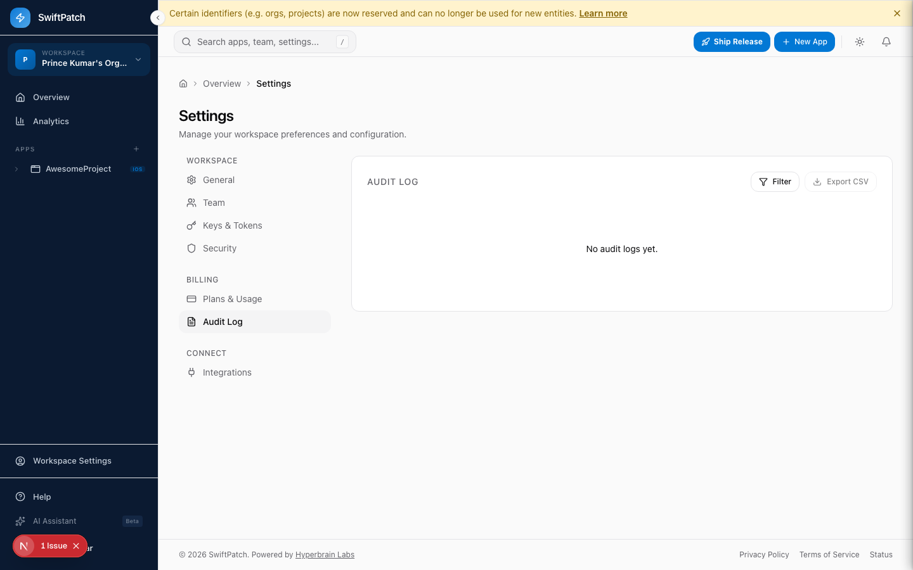The image size is (913, 570).
Task: Click the Integrations plug icon
Action: 191,372
